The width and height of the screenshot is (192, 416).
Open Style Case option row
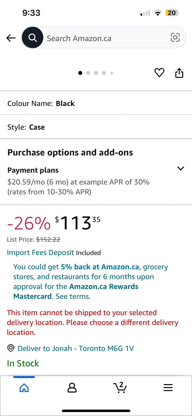pos(96,127)
